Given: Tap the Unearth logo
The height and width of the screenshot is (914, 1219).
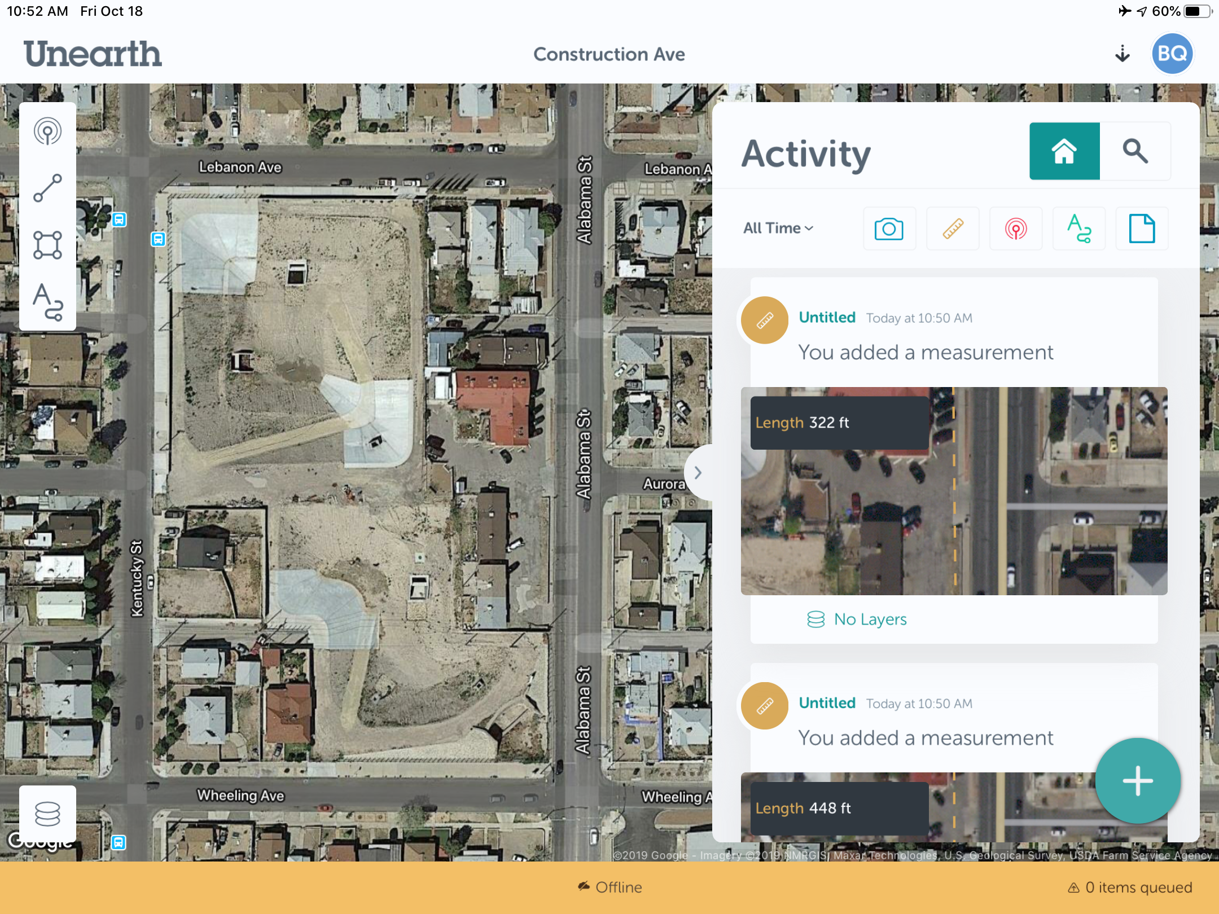Looking at the screenshot, I should tap(93, 54).
